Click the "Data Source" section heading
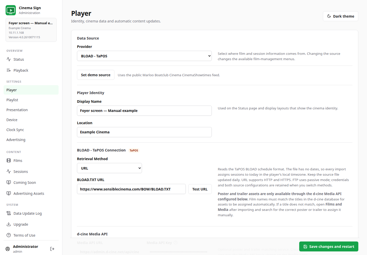Viewport: 367px width, 255px height. click(x=88, y=38)
